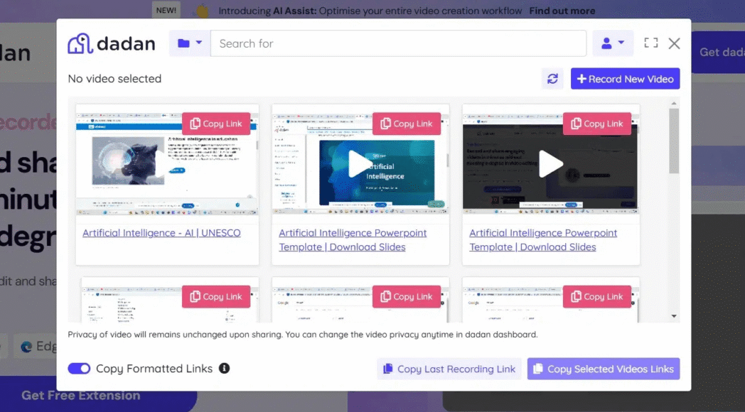This screenshot has height=412, width=745.
Task: Open Find out more link in banner
Action: (562, 11)
